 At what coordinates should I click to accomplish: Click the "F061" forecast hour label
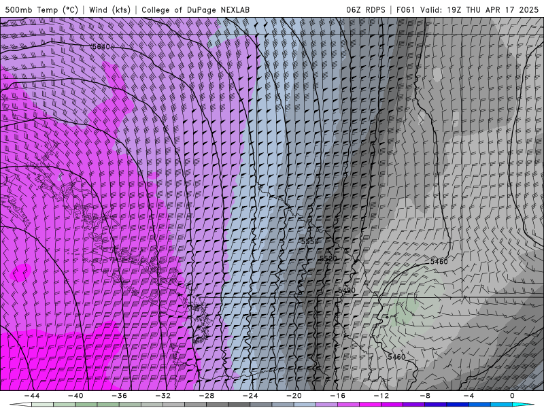[x=405, y=10]
